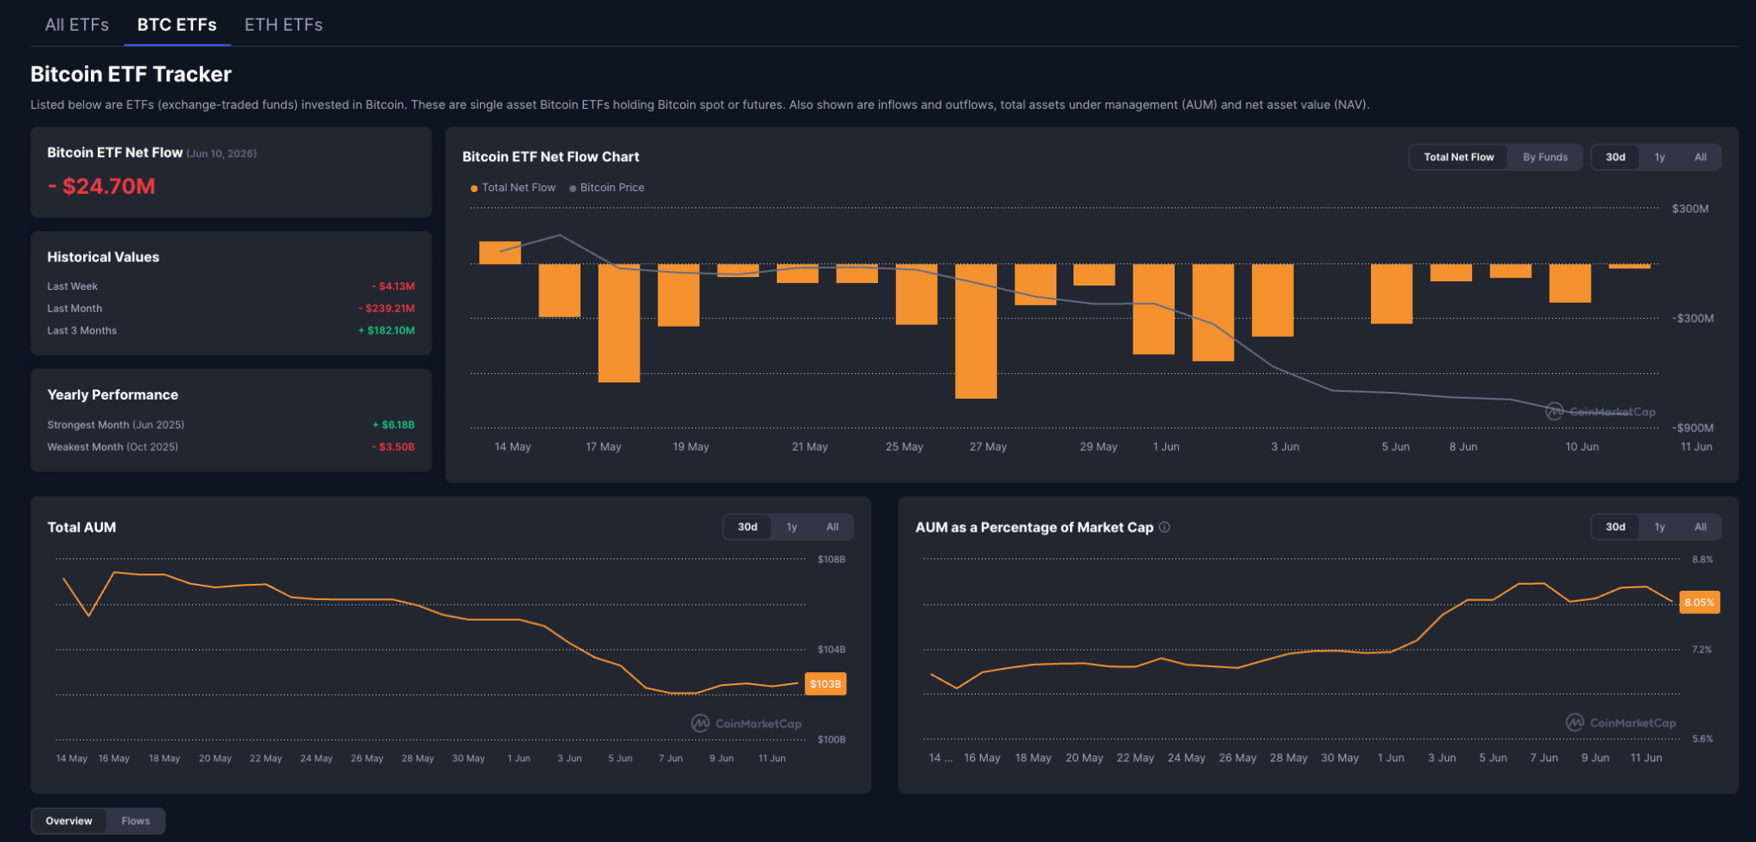This screenshot has width=1756, height=842.
Task: Show All range for AUM Percentage chart
Action: point(1700,526)
